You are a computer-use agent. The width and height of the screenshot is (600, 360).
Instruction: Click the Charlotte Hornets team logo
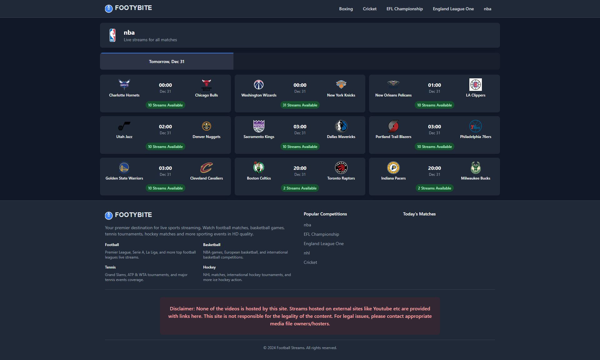pyautogui.click(x=124, y=85)
